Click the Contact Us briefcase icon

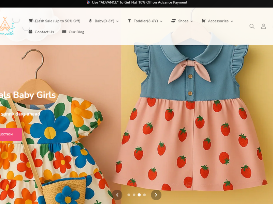pyautogui.click(x=30, y=32)
